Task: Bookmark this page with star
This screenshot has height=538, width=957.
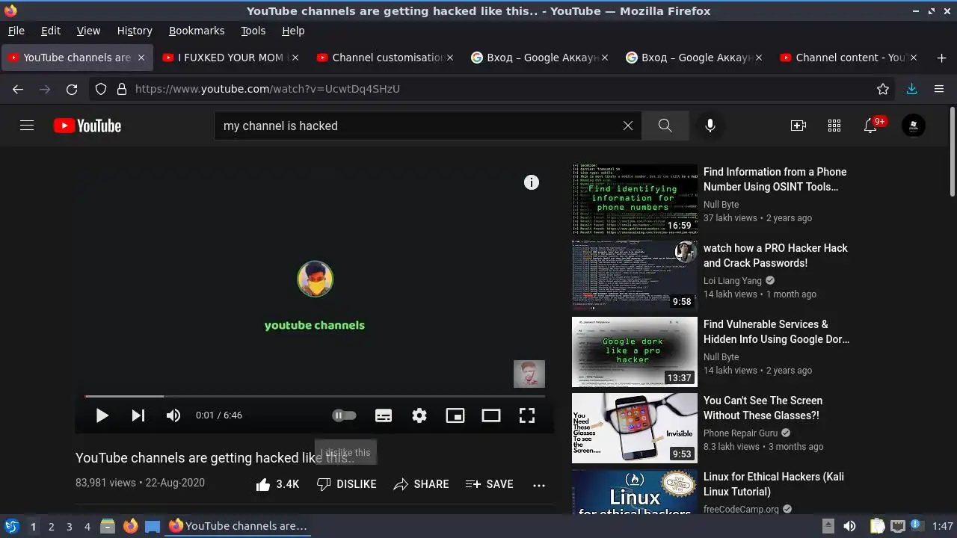Action: pyautogui.click(x=883, y=89)
